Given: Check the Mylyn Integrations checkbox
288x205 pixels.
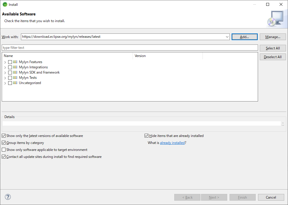Looking at the screenshot, I should coord(10,67).
